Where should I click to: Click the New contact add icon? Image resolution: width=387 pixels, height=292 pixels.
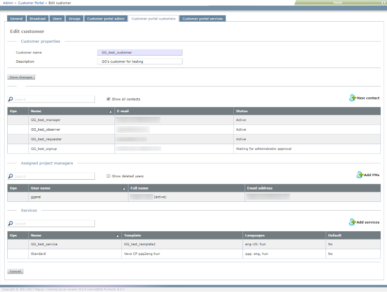point(353,98)
